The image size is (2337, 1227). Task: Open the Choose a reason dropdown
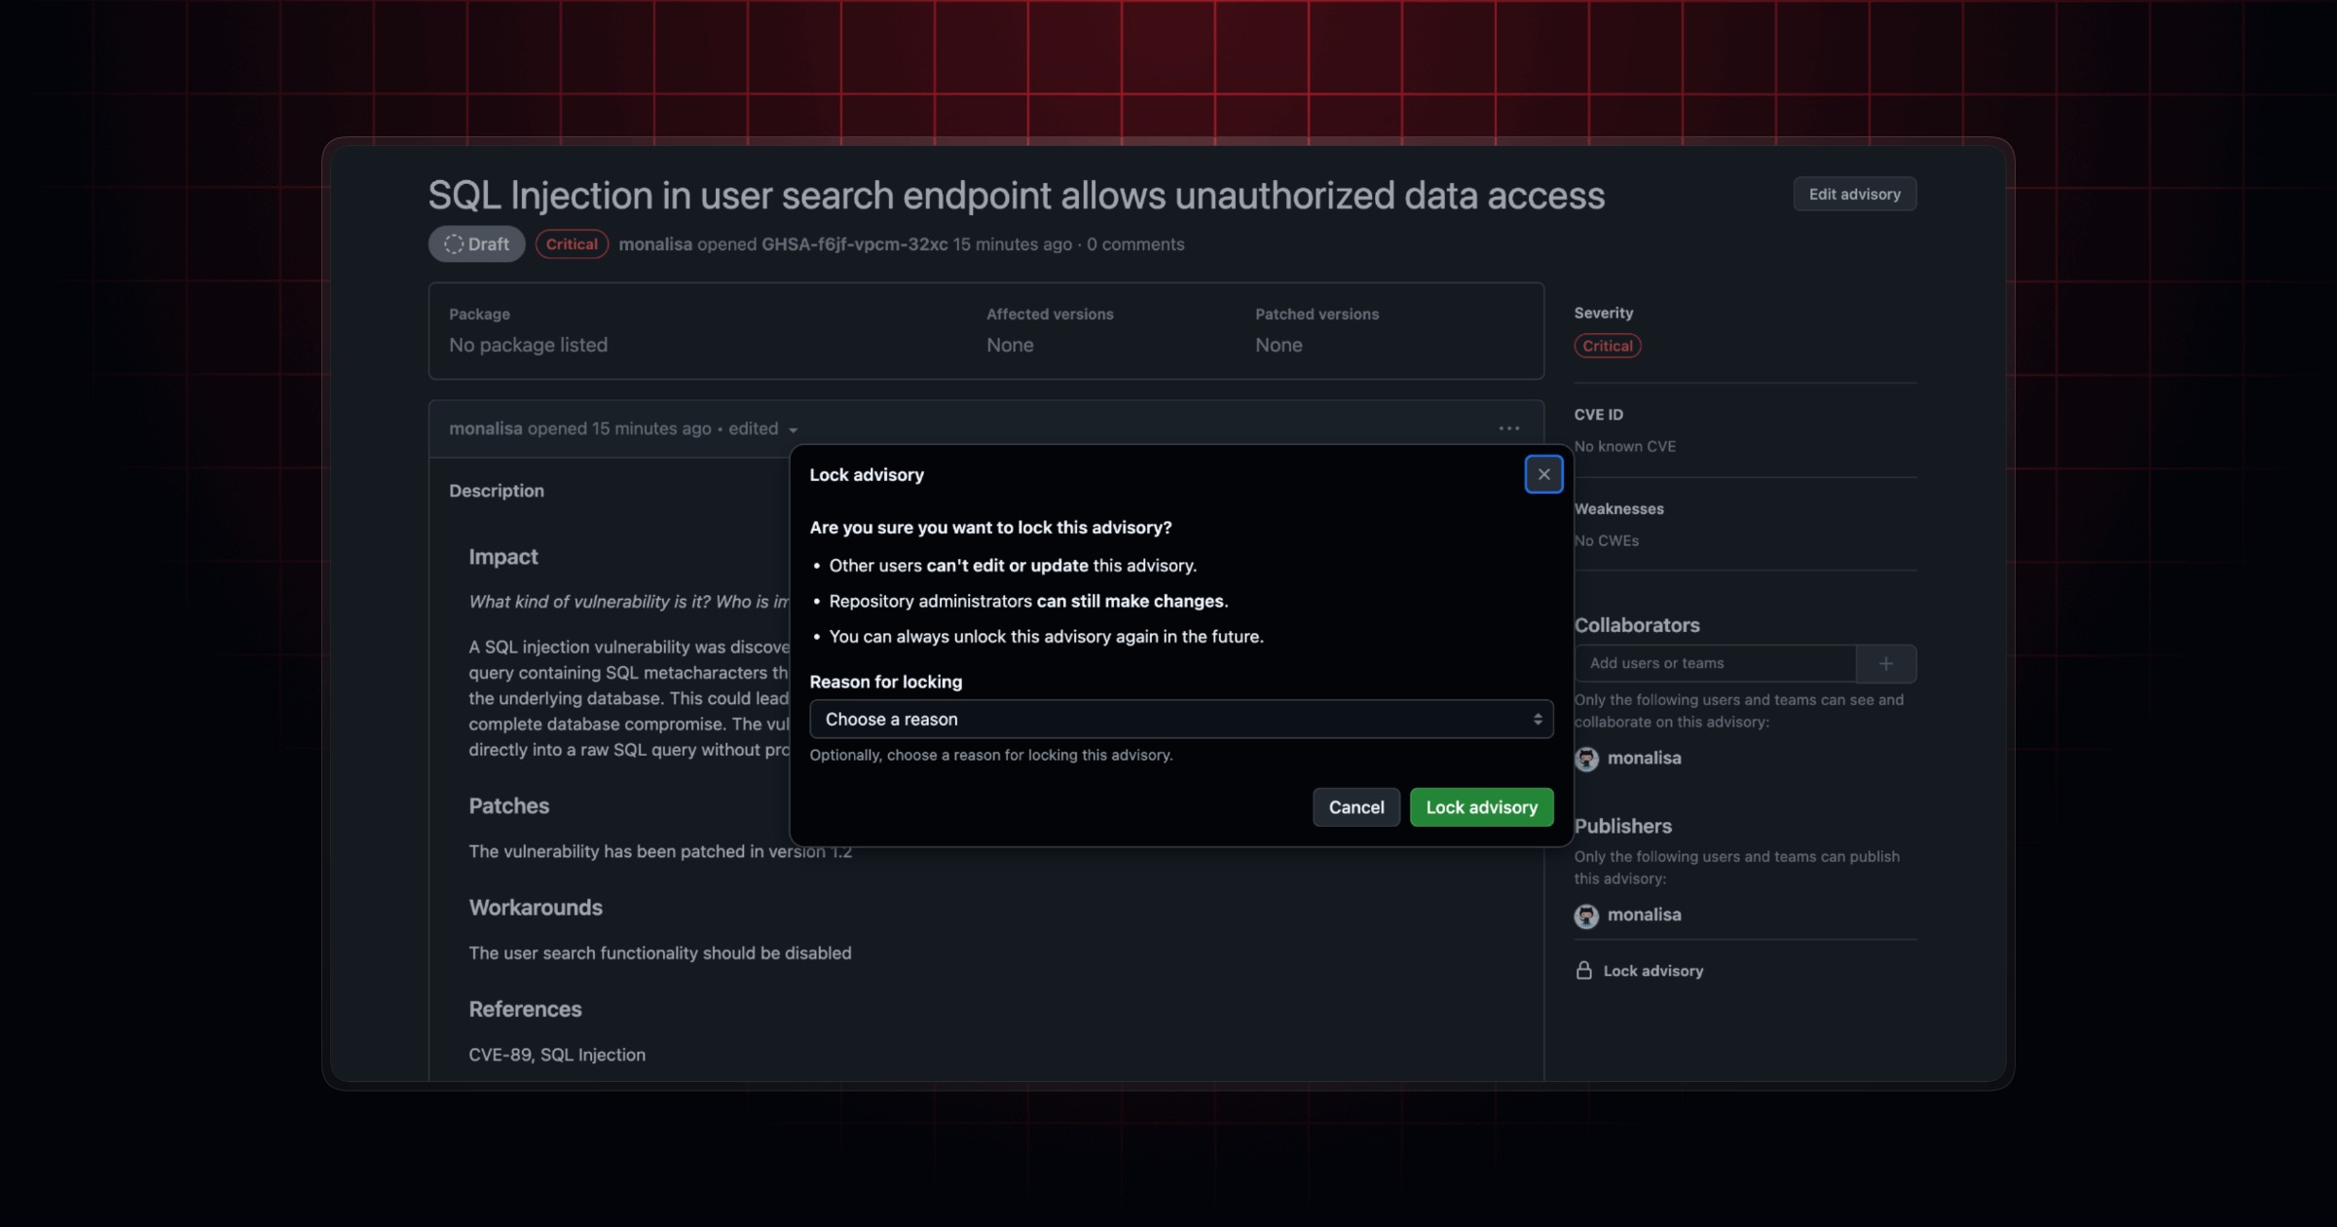point(1180,719)
